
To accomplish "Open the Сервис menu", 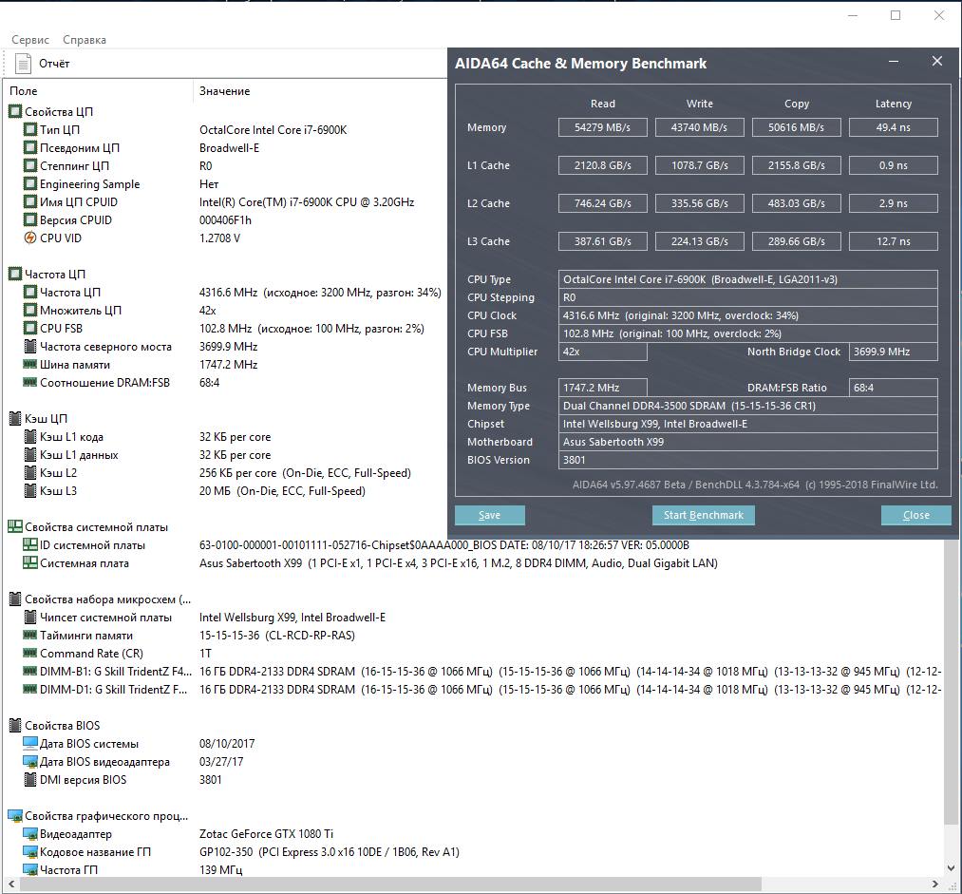I will click(30, 40).
